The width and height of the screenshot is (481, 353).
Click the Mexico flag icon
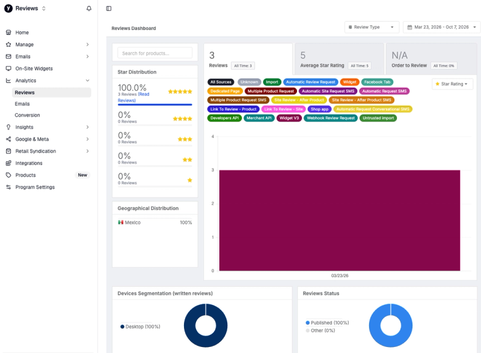(121, 223)
